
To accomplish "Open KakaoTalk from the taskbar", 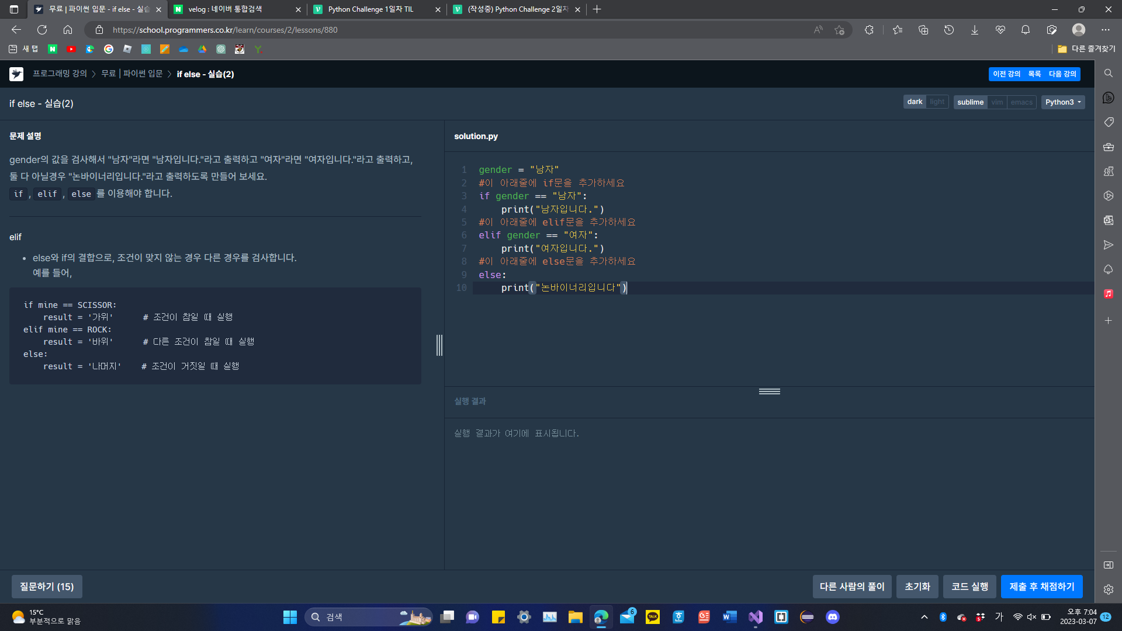I will [x=652, y=617].
